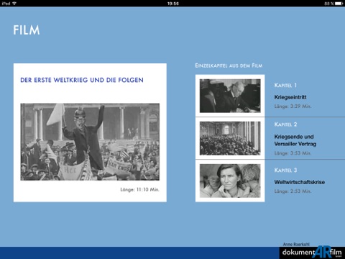Screen dimensions: 345x259
Task: Tap the battery icon in status bar
Action: pyautogui.click(x=339, y=4)
